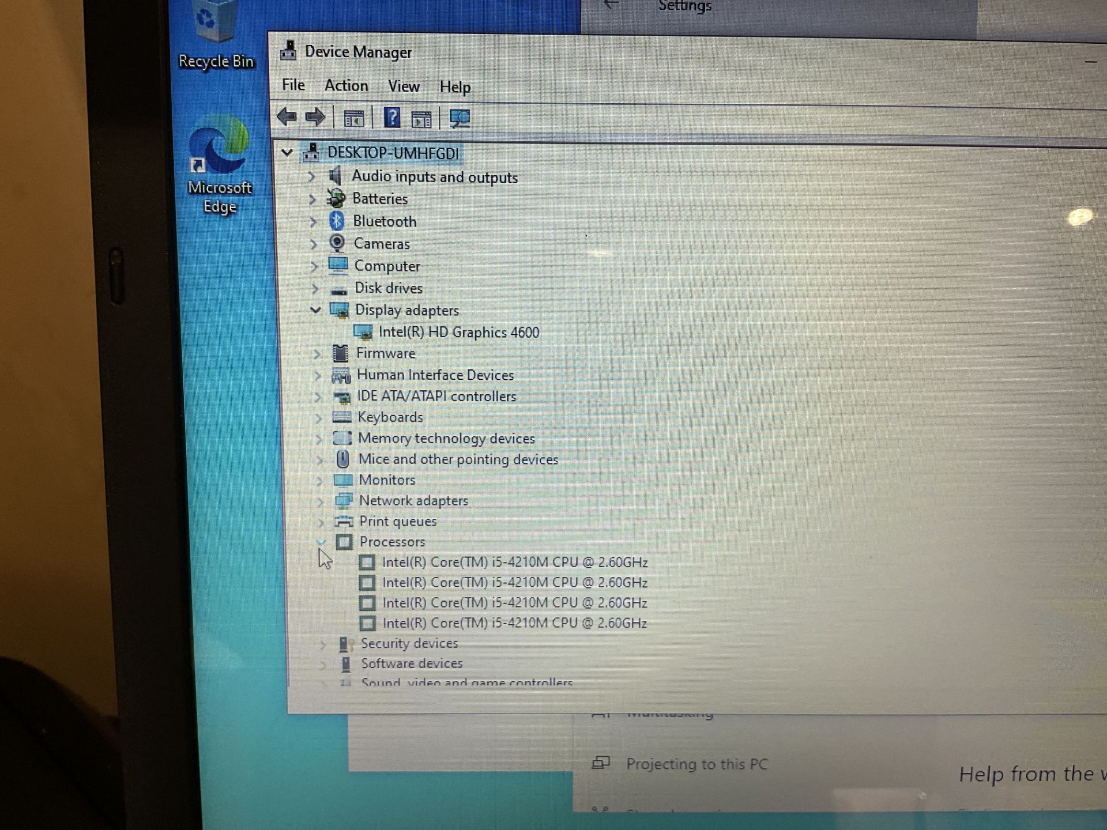This screenshot has width=1107, height=830.
Task: Click the Forward arrow toolbar icon
Action: [315, 118]
